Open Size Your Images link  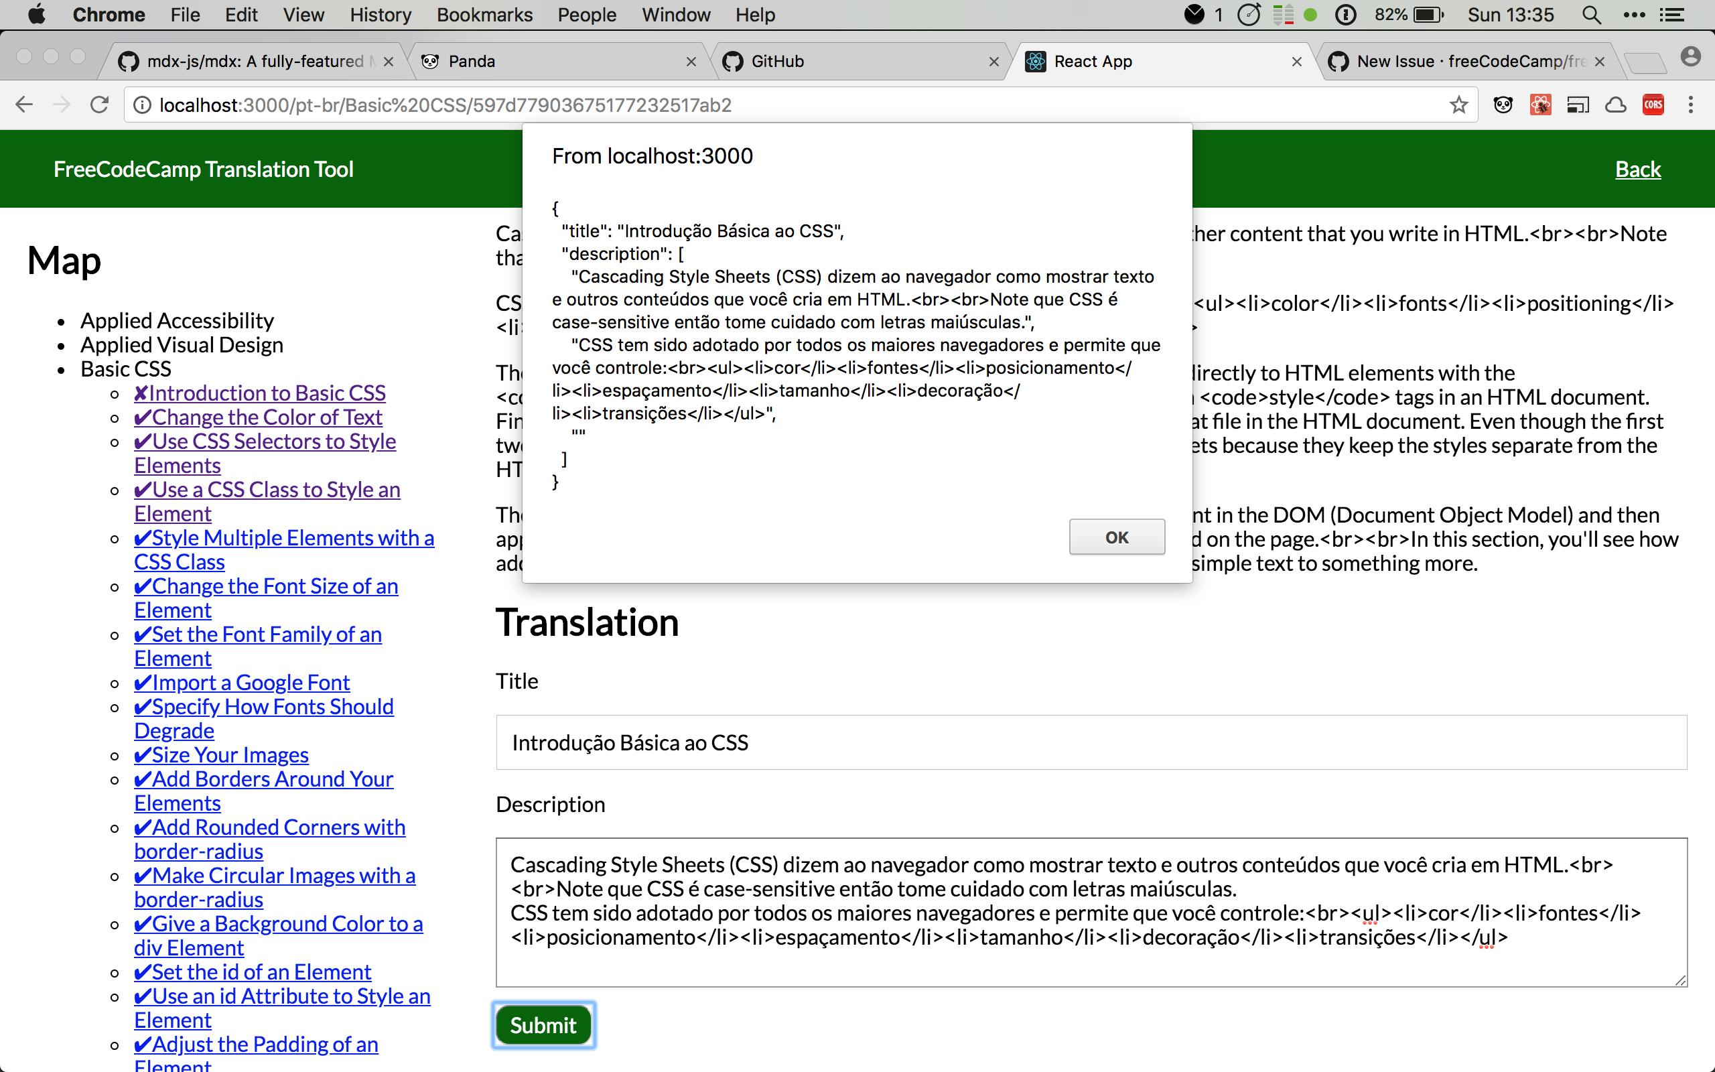coord(221,754)
